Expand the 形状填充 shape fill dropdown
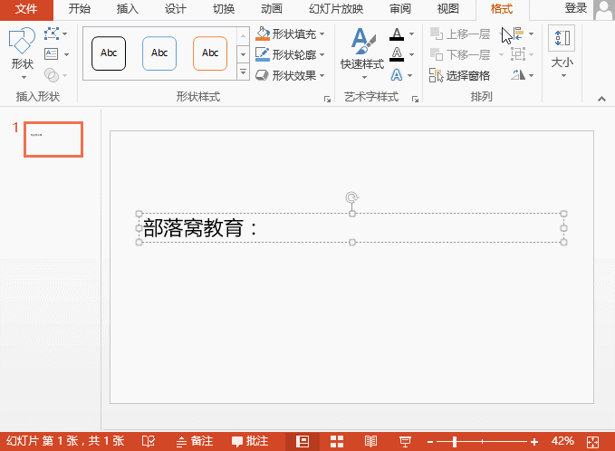Image resolution: width=615 pixels, height=451 pixels. click(x=322, y=34)
